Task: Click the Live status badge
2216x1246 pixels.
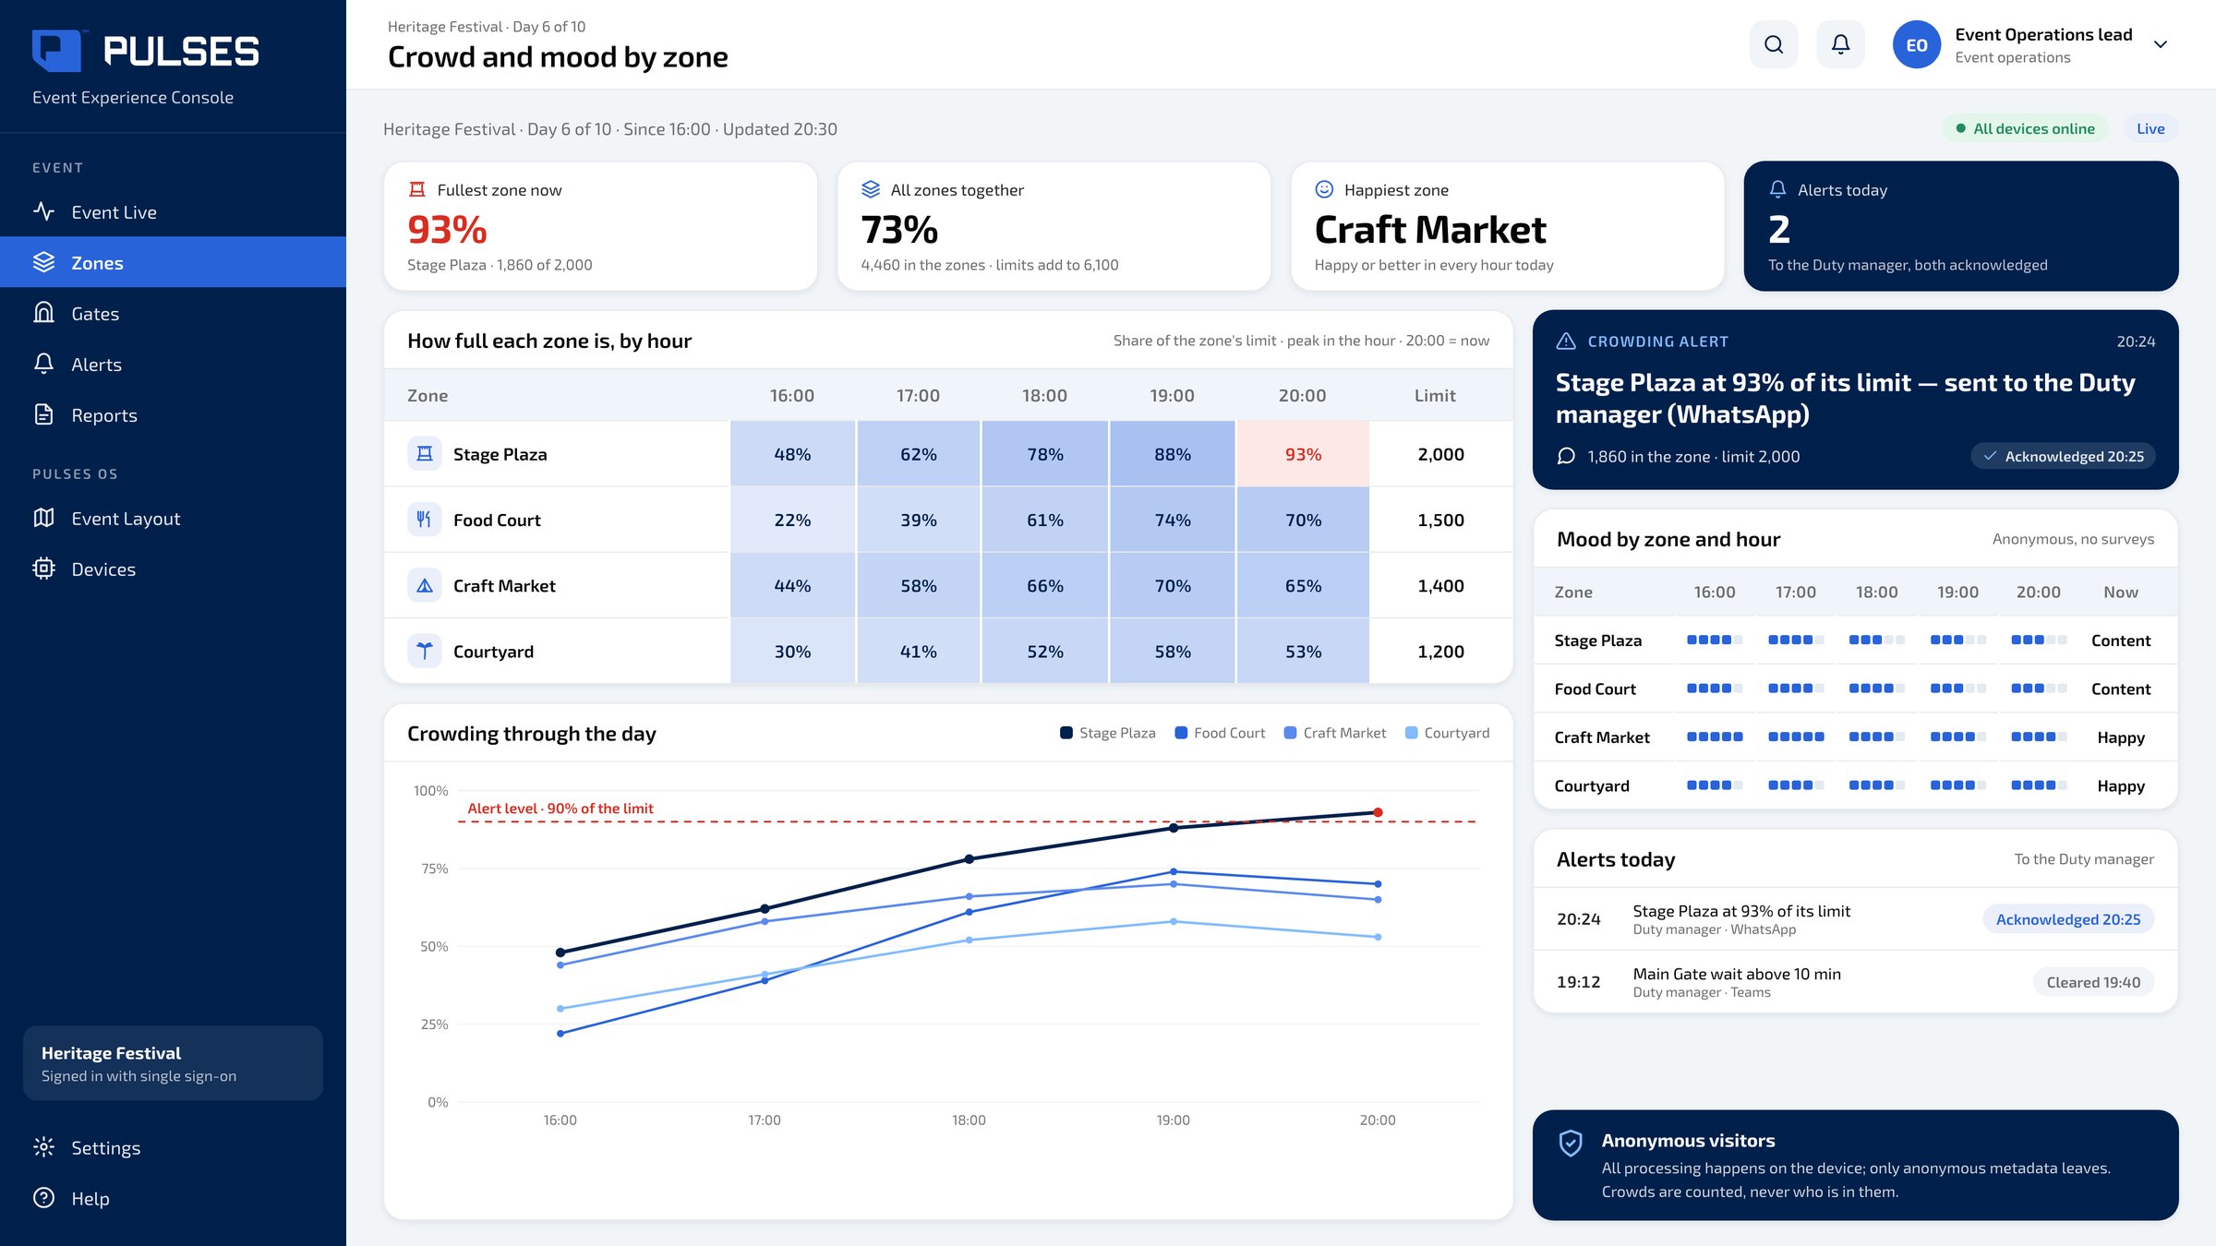Action: click(2150, 128)
